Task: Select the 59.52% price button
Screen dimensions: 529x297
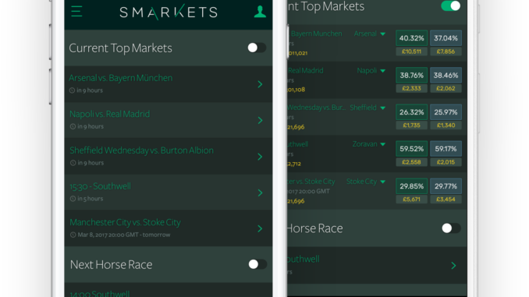Action: pos(412,149)
